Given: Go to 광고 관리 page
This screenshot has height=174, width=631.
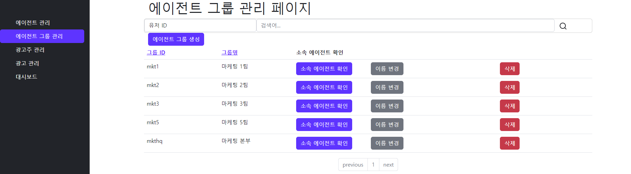Looking at the screenshot, I should tap(27, 63).
